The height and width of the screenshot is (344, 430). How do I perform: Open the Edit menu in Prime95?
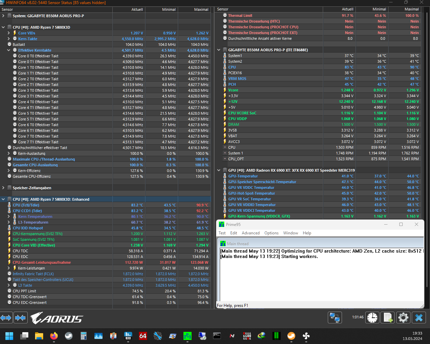click(x=234, y=233)
